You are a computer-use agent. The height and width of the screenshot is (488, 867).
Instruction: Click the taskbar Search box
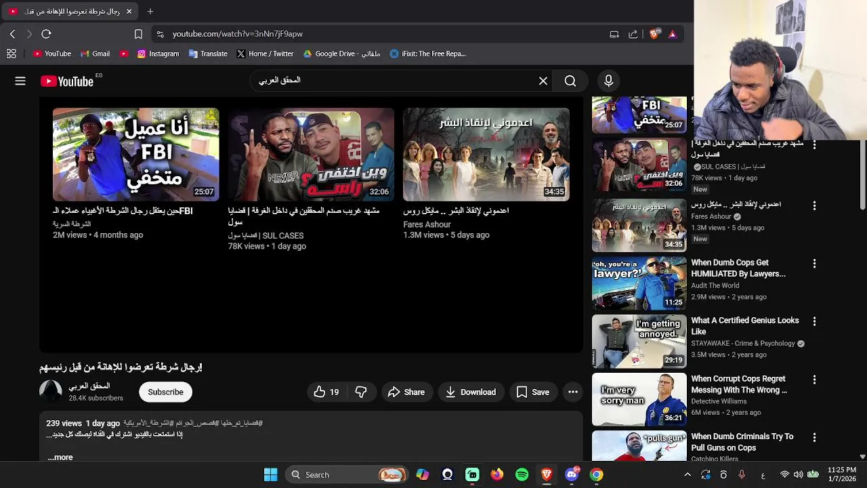tap(346, 474)
